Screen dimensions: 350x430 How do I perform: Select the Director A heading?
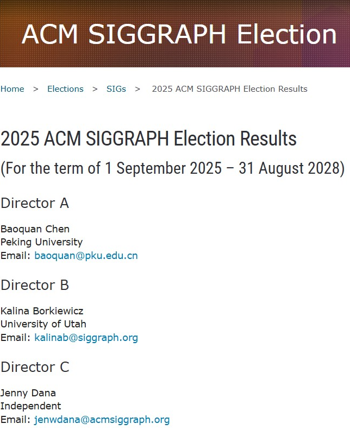35,203
